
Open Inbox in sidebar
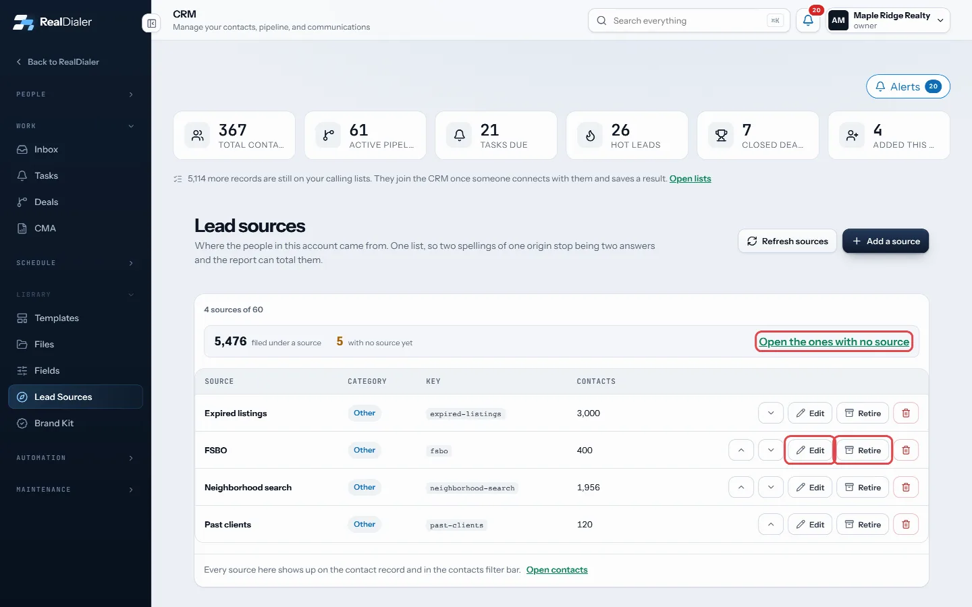(76, 150)
